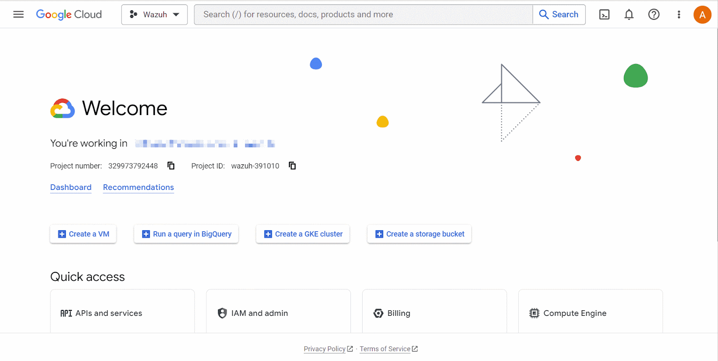Open the APIs and services quick access card
718x361 pixels.
(122, 313)
